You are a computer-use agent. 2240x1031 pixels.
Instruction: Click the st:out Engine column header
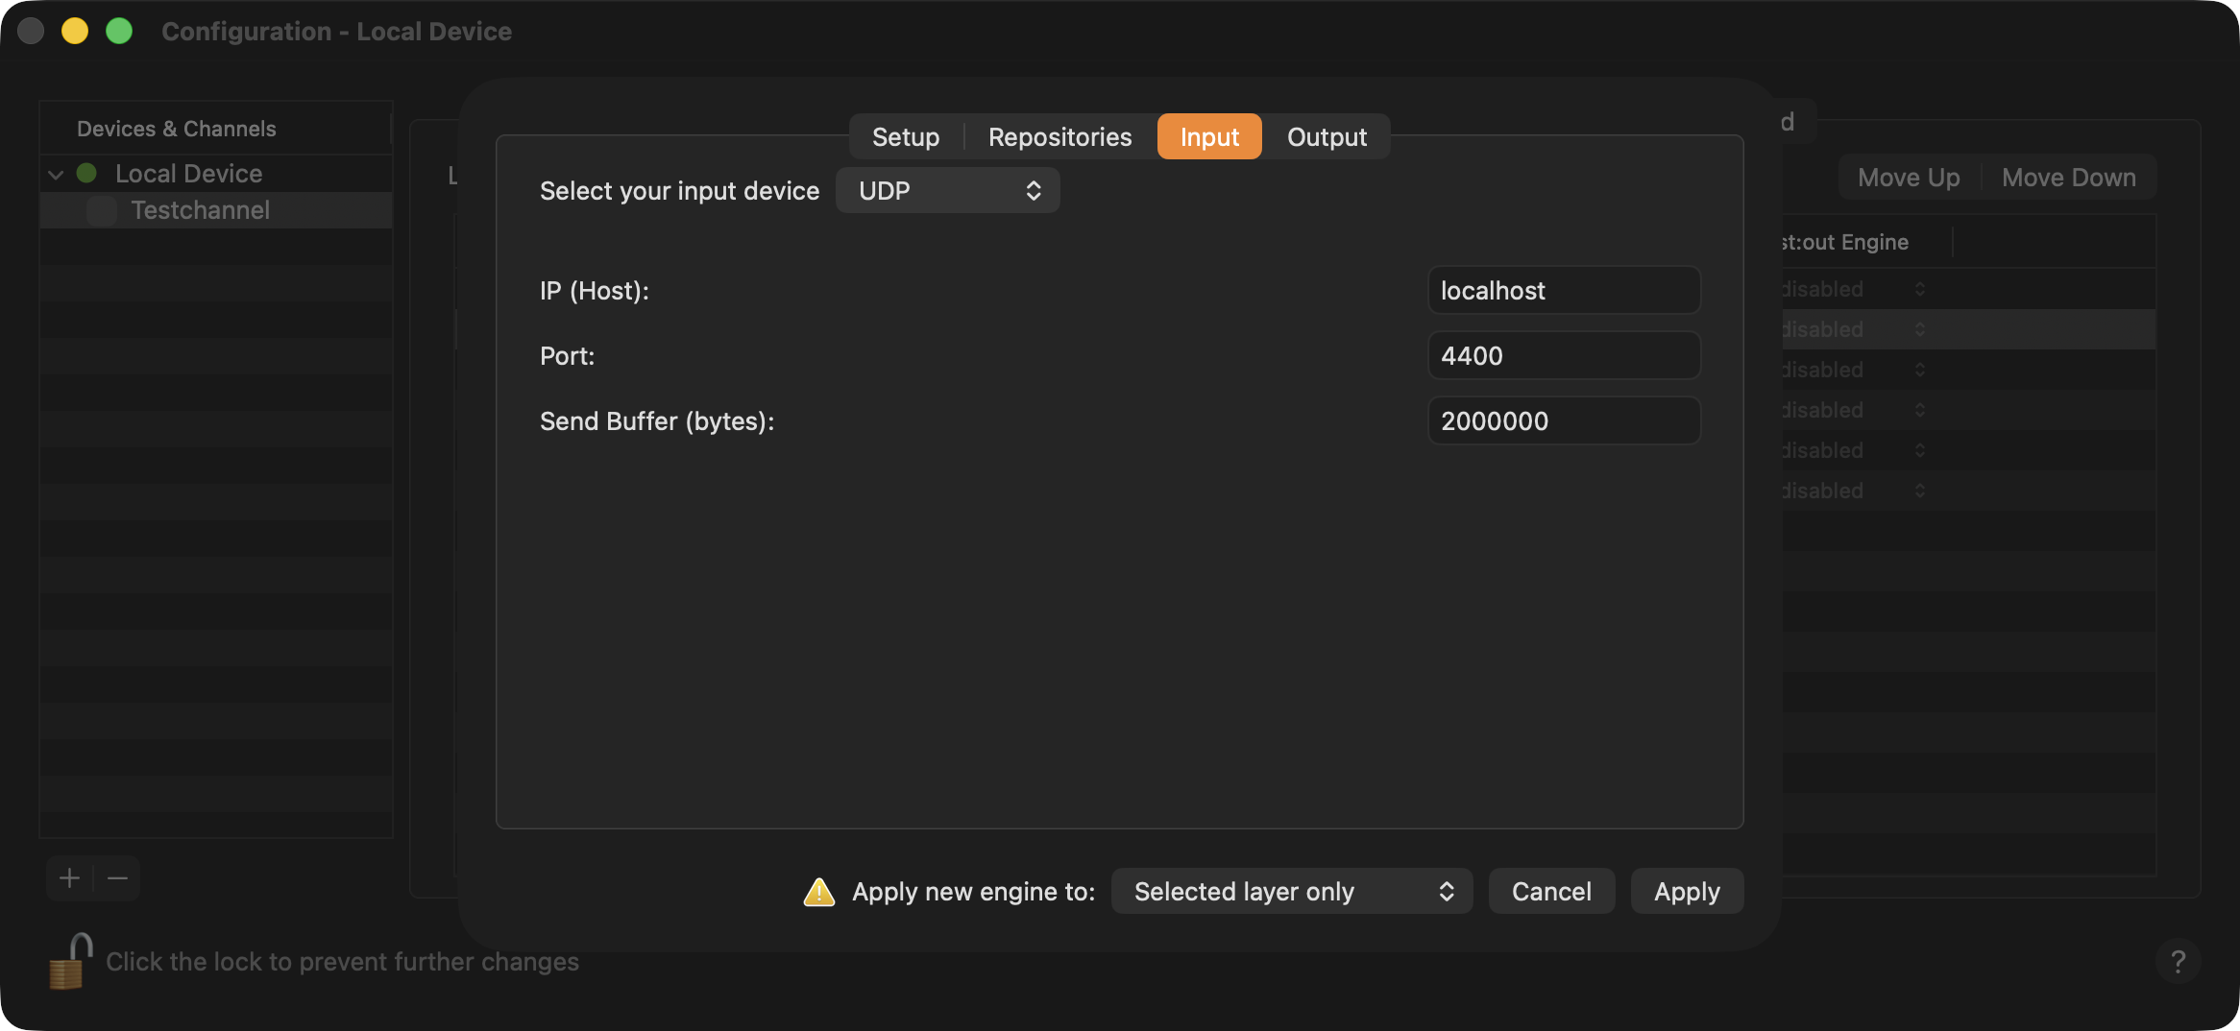click(1865, 242)
